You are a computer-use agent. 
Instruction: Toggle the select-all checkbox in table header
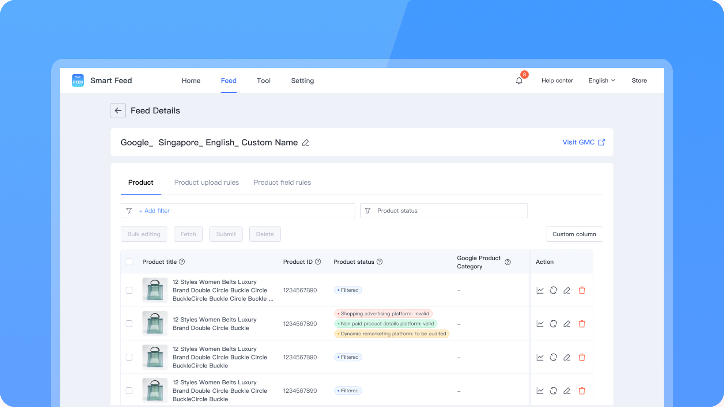[129, 262]
